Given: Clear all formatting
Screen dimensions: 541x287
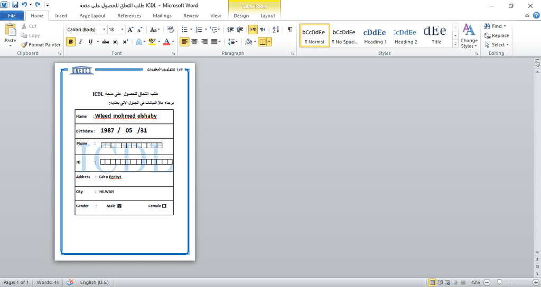Looking at the screenshot, I should coord(171,30).
